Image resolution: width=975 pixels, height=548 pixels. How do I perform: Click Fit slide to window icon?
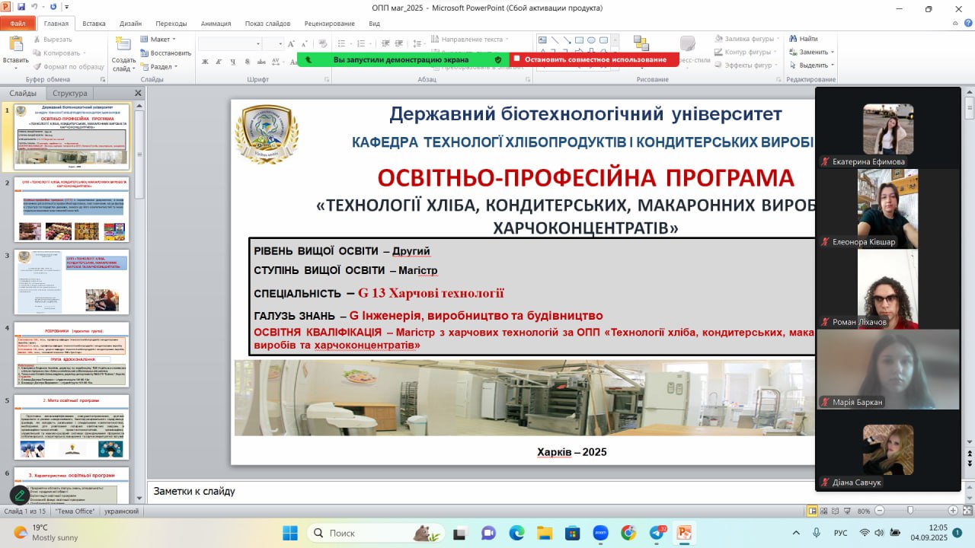[967, 511]
